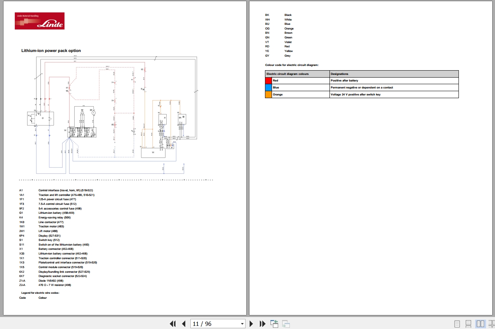495x329 pixels.
Task: Go to the first page
Action: 173,324
